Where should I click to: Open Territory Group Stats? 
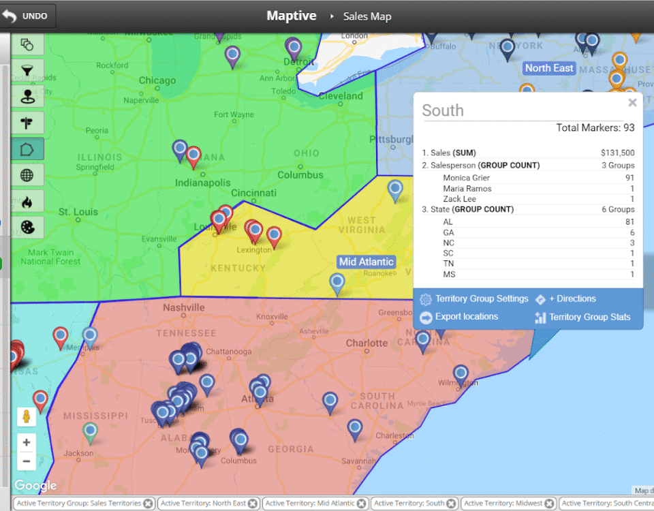590,318
